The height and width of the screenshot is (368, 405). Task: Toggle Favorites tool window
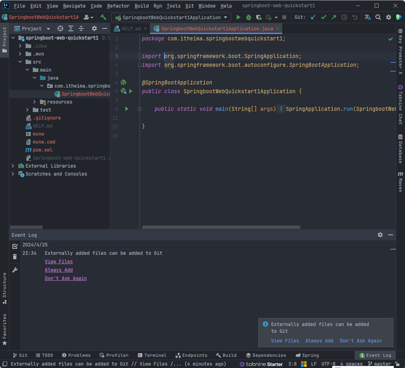click(x=4, y=330)
